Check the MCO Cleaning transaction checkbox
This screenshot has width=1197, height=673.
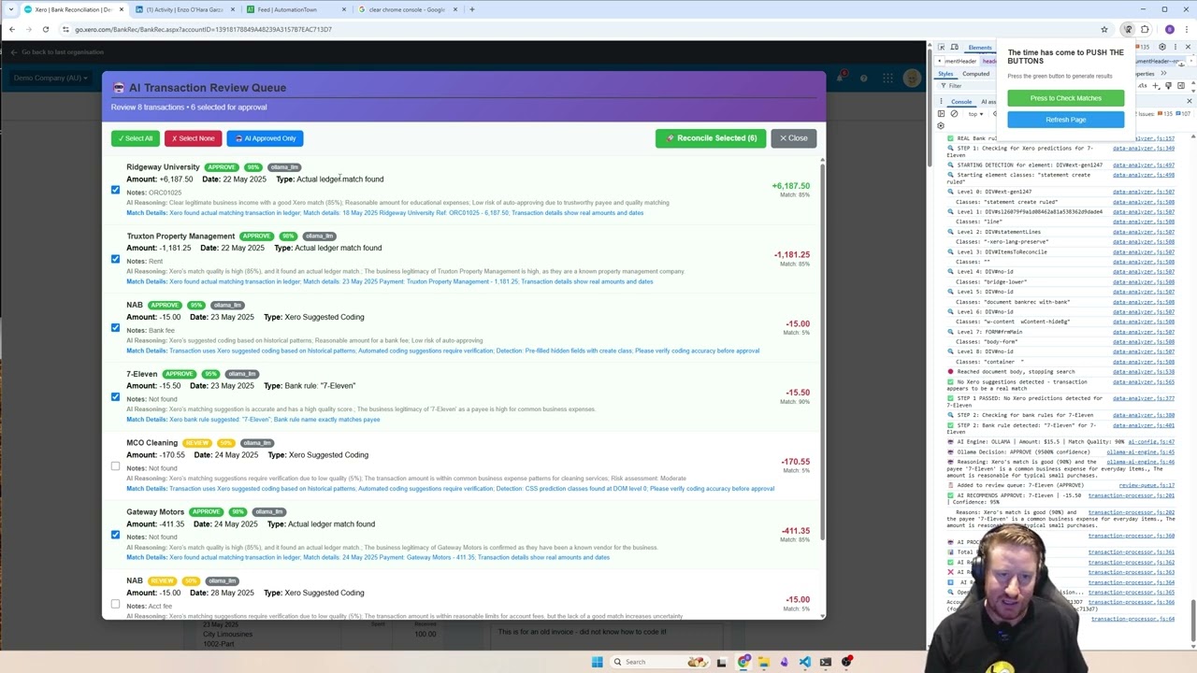pyautogui.click(x=115, y=465)
